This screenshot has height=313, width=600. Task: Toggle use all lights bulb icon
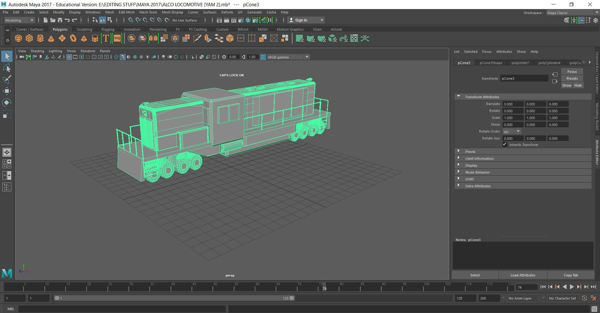pyautogui.click(x=147, y=57)
